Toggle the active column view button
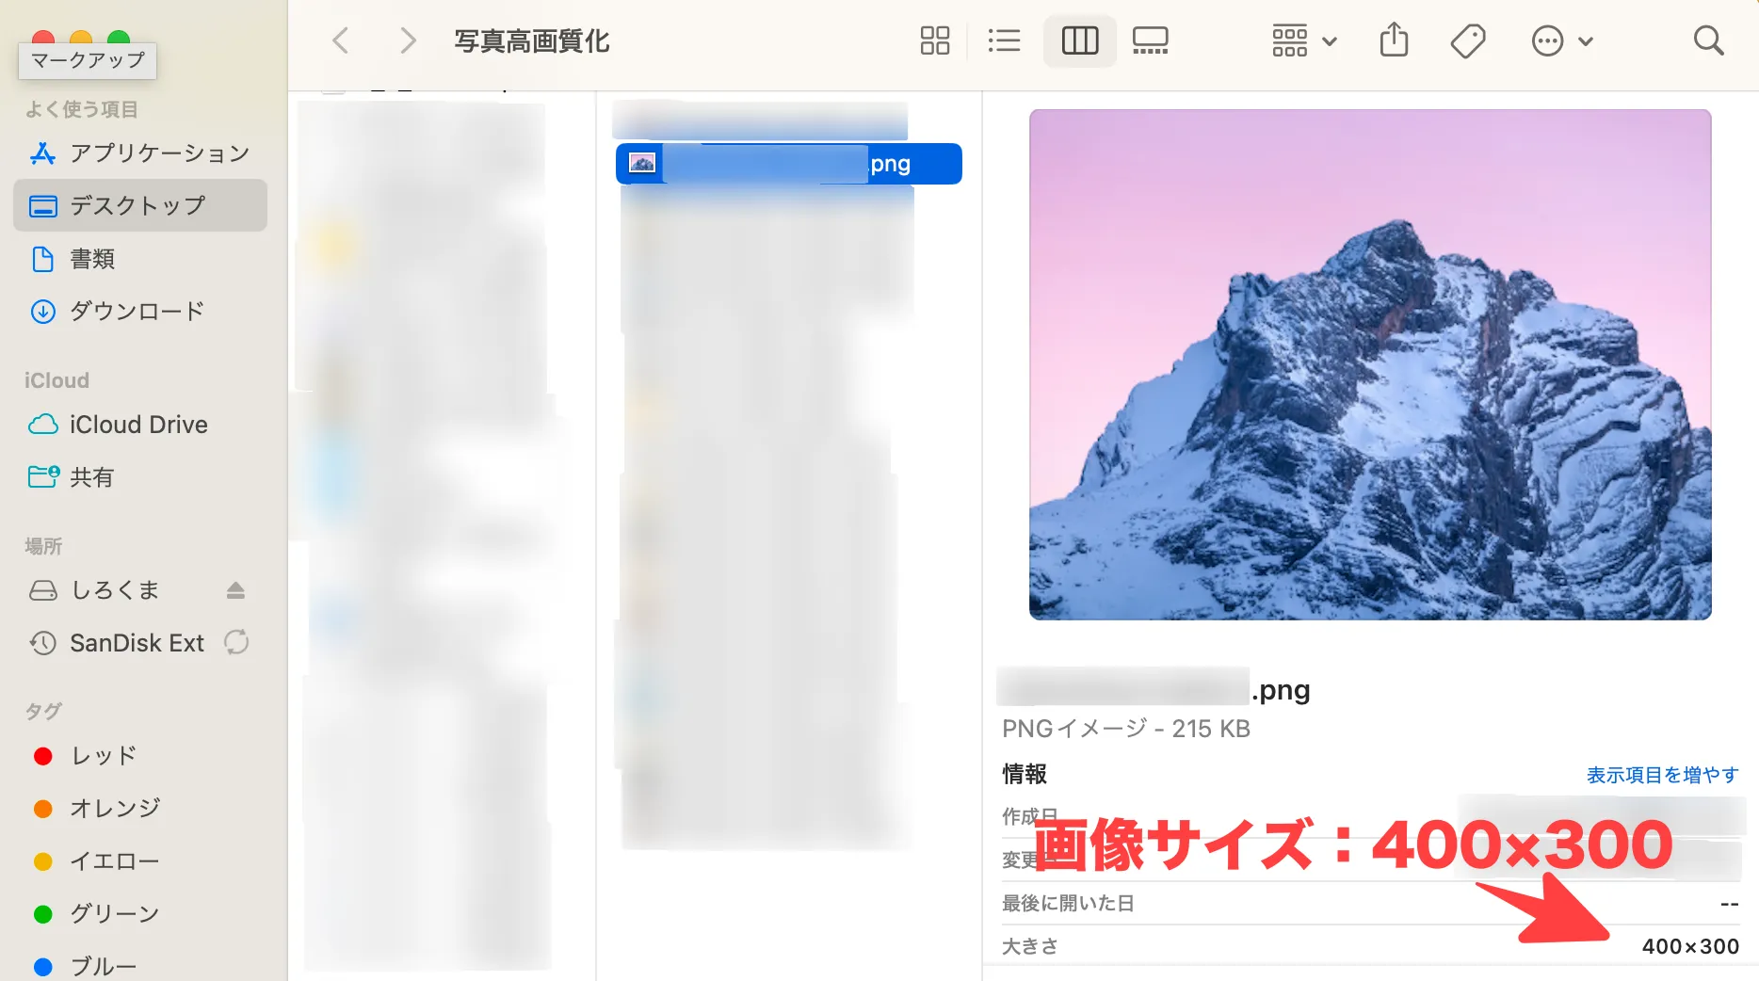The height and width of the screenshot is (981, 1759). click(x=1079, y=40)
